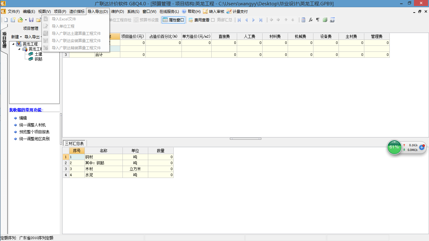
Task: Open the 维护(D) menu
Action: click(x=117, y=12)
